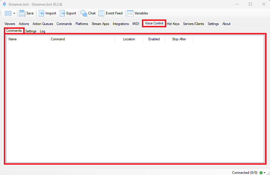Open the Variables icon in toolbar
The width and height of the screenshot is (270, 175).
click(130, 13)
